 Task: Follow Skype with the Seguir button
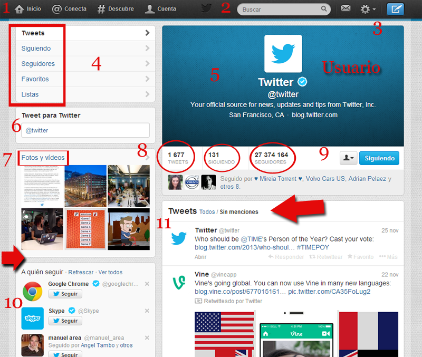pos(65,321)
